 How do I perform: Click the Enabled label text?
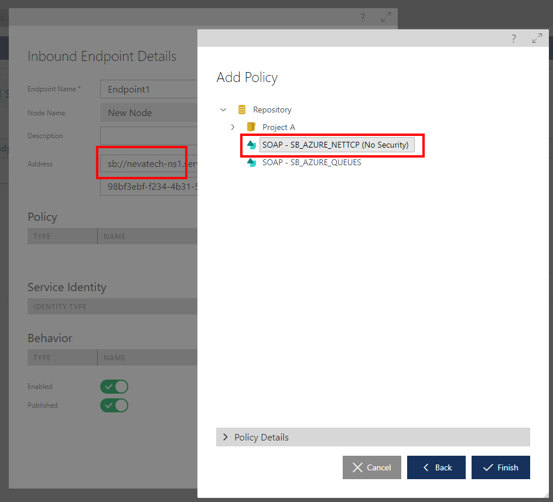pyautogui.click(x=40, y=387)
